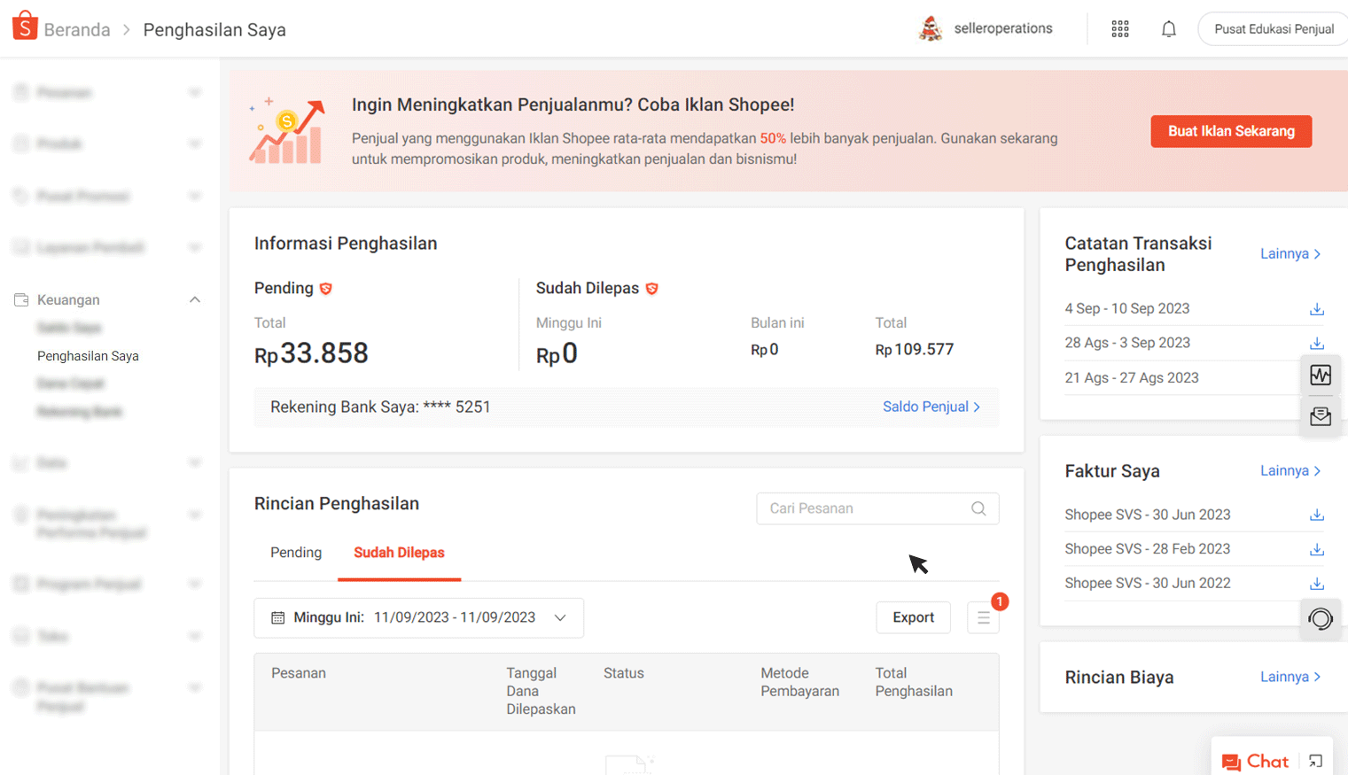The image size is (1348, 775).
Task: Open the Chat button
Action: point(1255,762)
